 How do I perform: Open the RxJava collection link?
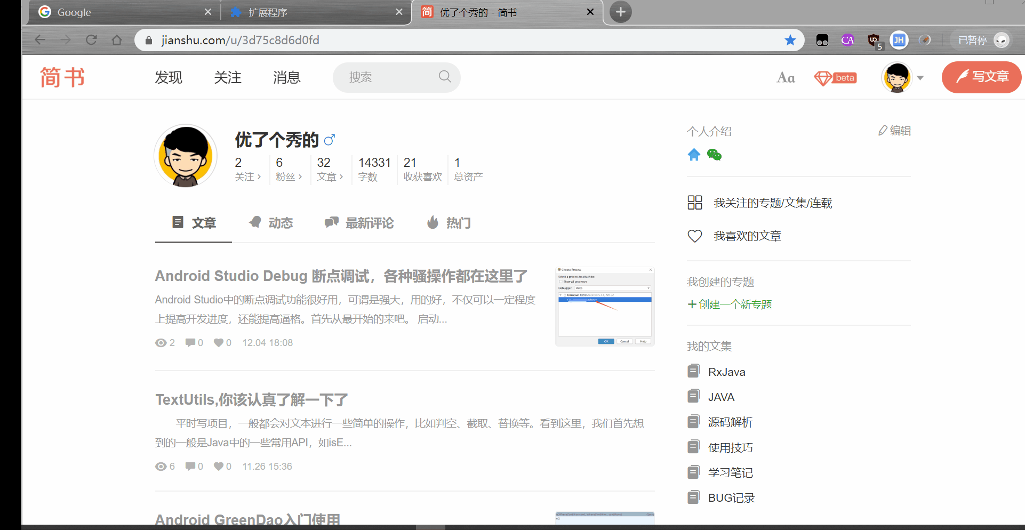(x=727, y=371)
